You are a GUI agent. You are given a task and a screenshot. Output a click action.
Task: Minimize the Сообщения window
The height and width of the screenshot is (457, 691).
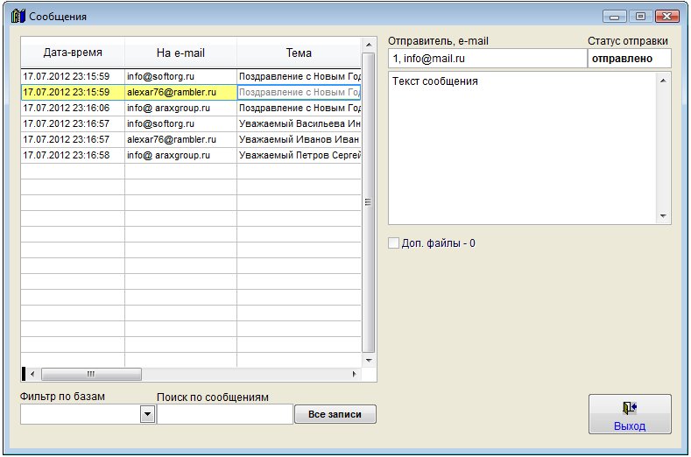tap(614, 17)
